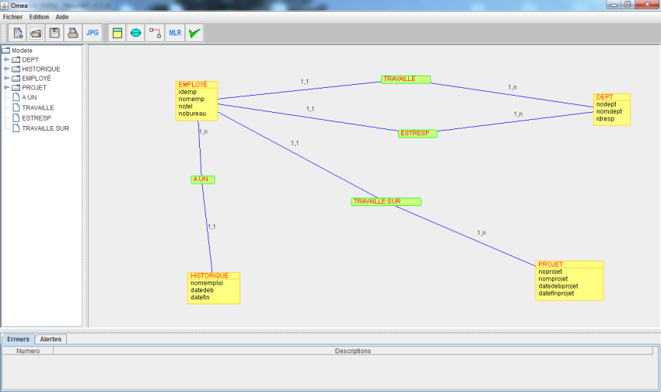This screenshot has width=661, height=392.
Task: Expand the PROJET tree node
Action: point(7,88)
